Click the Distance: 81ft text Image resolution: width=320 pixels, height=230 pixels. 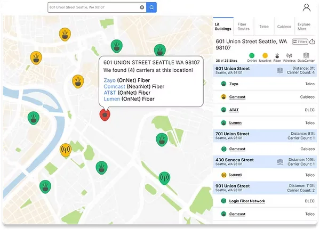[302, 134]
